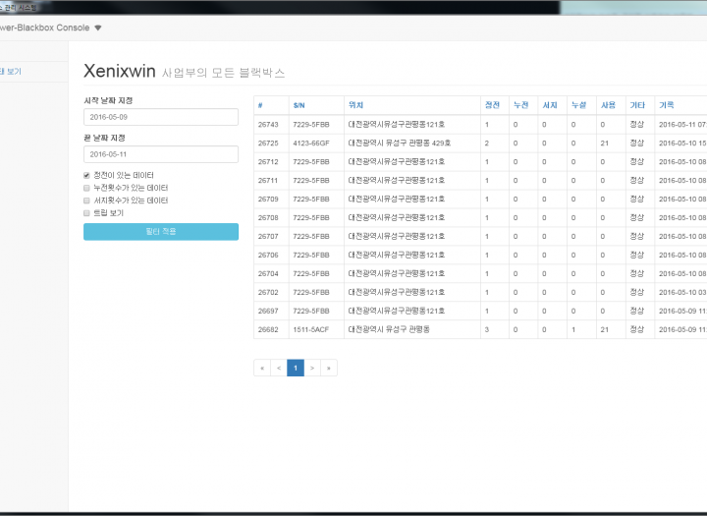Image resolution: width=707 pixels, height=516 pixels.
Task: Enable the 누전횟수가 있는 데이터 checkbox
Action: coord(87,187)
